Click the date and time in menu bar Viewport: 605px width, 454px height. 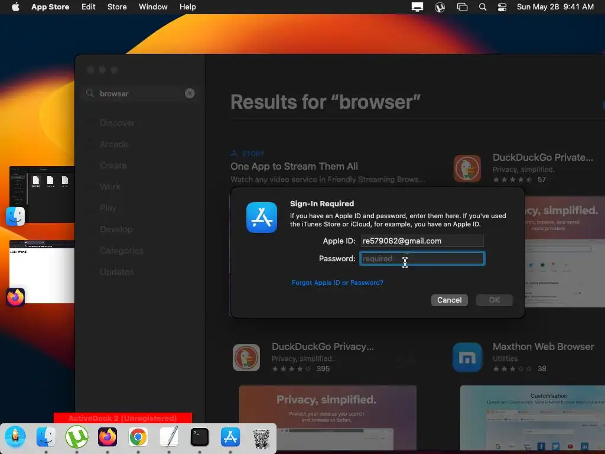(x=555, y=7)
